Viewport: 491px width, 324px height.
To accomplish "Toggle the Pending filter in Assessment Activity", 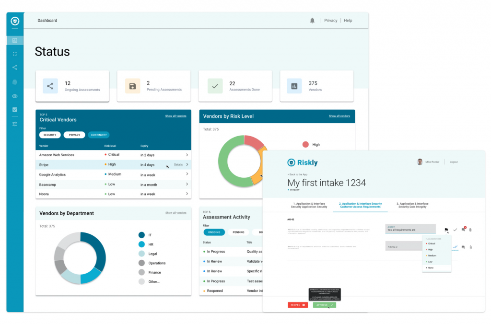I will click(239, 232).
